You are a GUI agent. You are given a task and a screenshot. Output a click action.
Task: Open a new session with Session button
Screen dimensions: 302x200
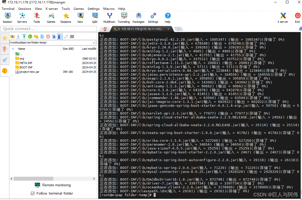7,18
